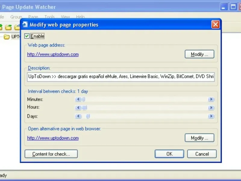Confirm with the OK button
The height and width of the screenshot is (181, 241).
(169, 154)
